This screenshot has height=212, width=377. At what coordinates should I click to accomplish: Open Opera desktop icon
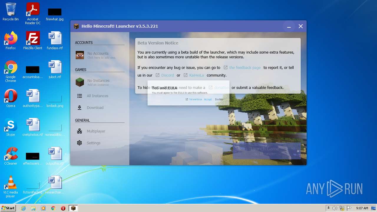(x=11, y=98)
